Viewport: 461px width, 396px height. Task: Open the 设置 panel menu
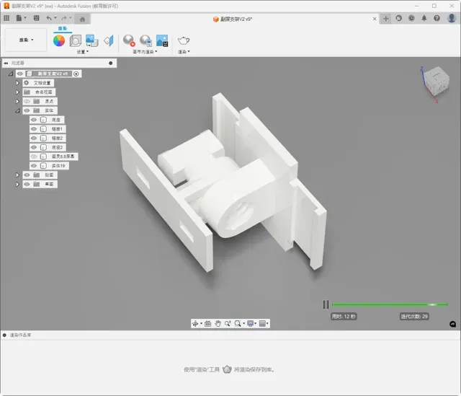tap(83, 52)
